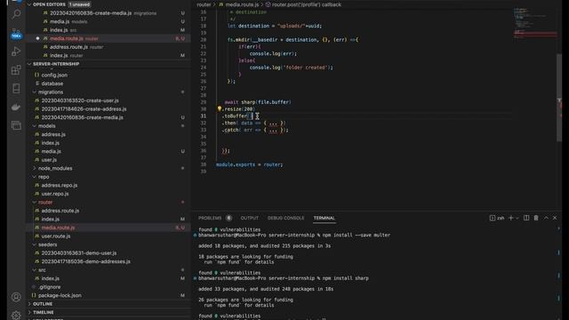Screen dimensions: 569x320
Task: Click the router breadcrumb segment
Action: tap(204, 4)
